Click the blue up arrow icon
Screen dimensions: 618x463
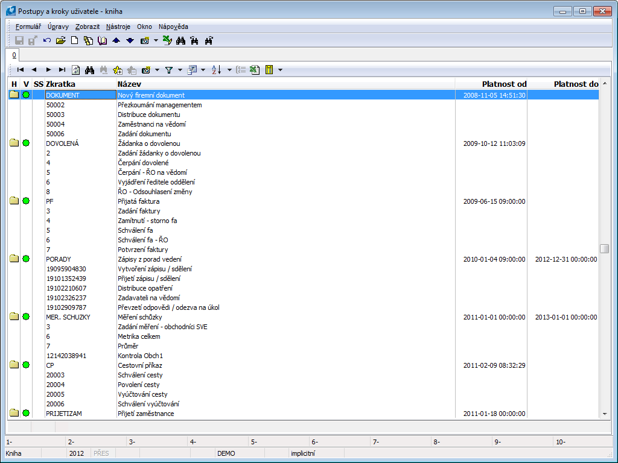(x=116, y=40)
